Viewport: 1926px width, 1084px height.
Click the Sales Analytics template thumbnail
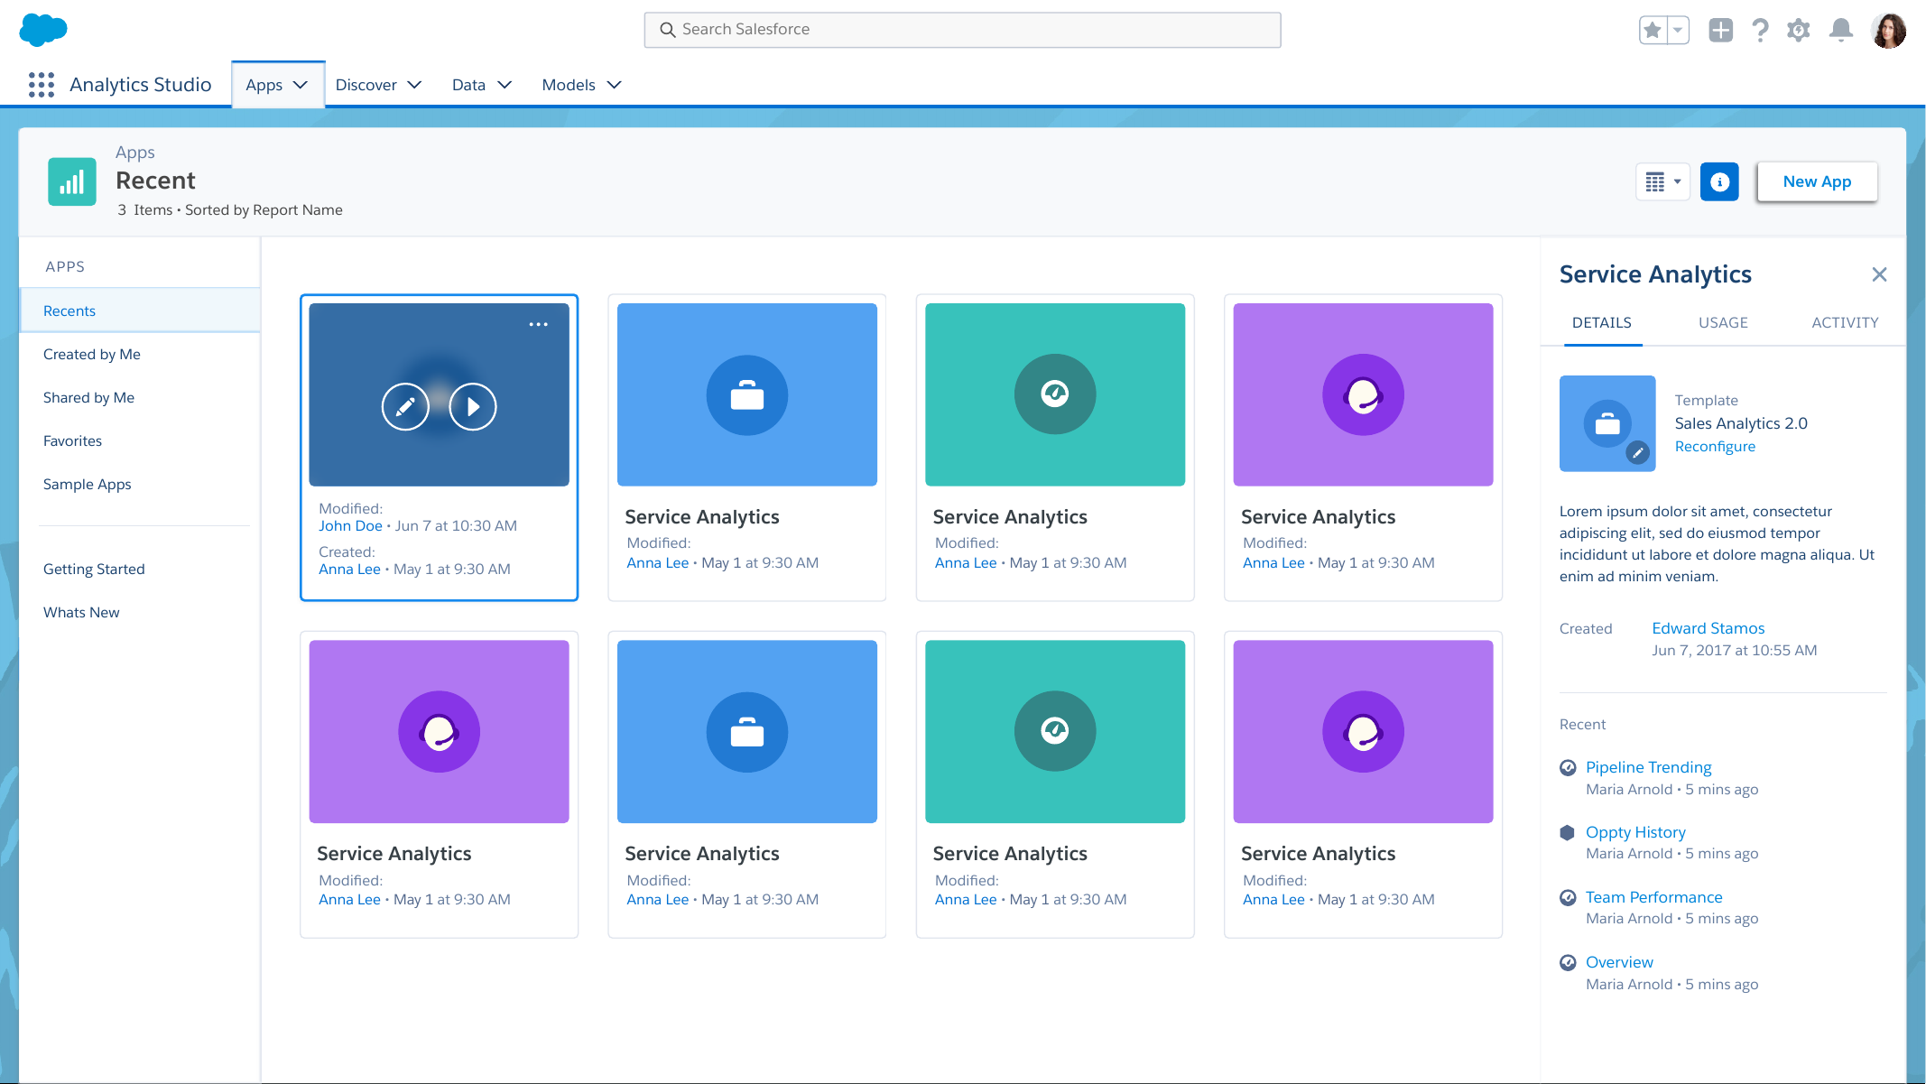(1607, 423)
